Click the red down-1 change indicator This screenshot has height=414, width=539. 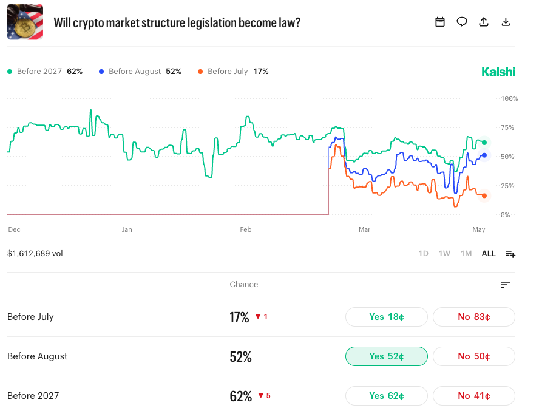point(261,317)
